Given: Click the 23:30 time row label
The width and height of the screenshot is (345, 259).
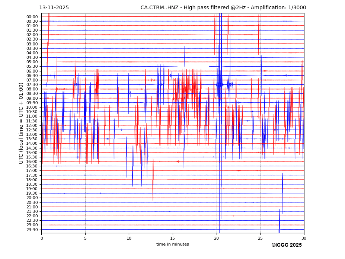Looking at the screenshot, I should click(x=32, y=230).
